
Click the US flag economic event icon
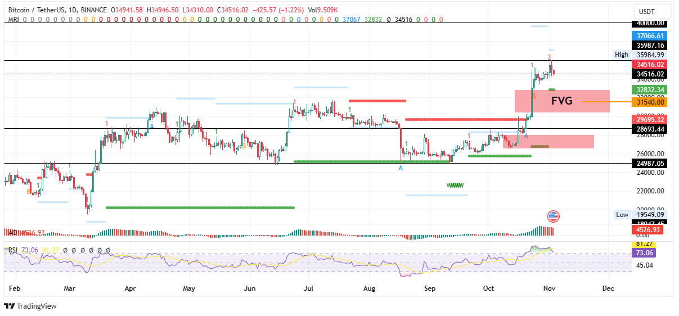pyautogui.click(x=554, y=216)
